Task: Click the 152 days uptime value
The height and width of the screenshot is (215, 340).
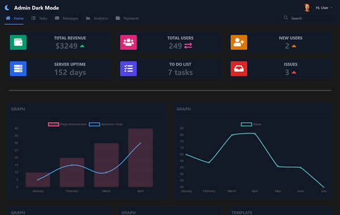Action: click(x=70, y=72)
